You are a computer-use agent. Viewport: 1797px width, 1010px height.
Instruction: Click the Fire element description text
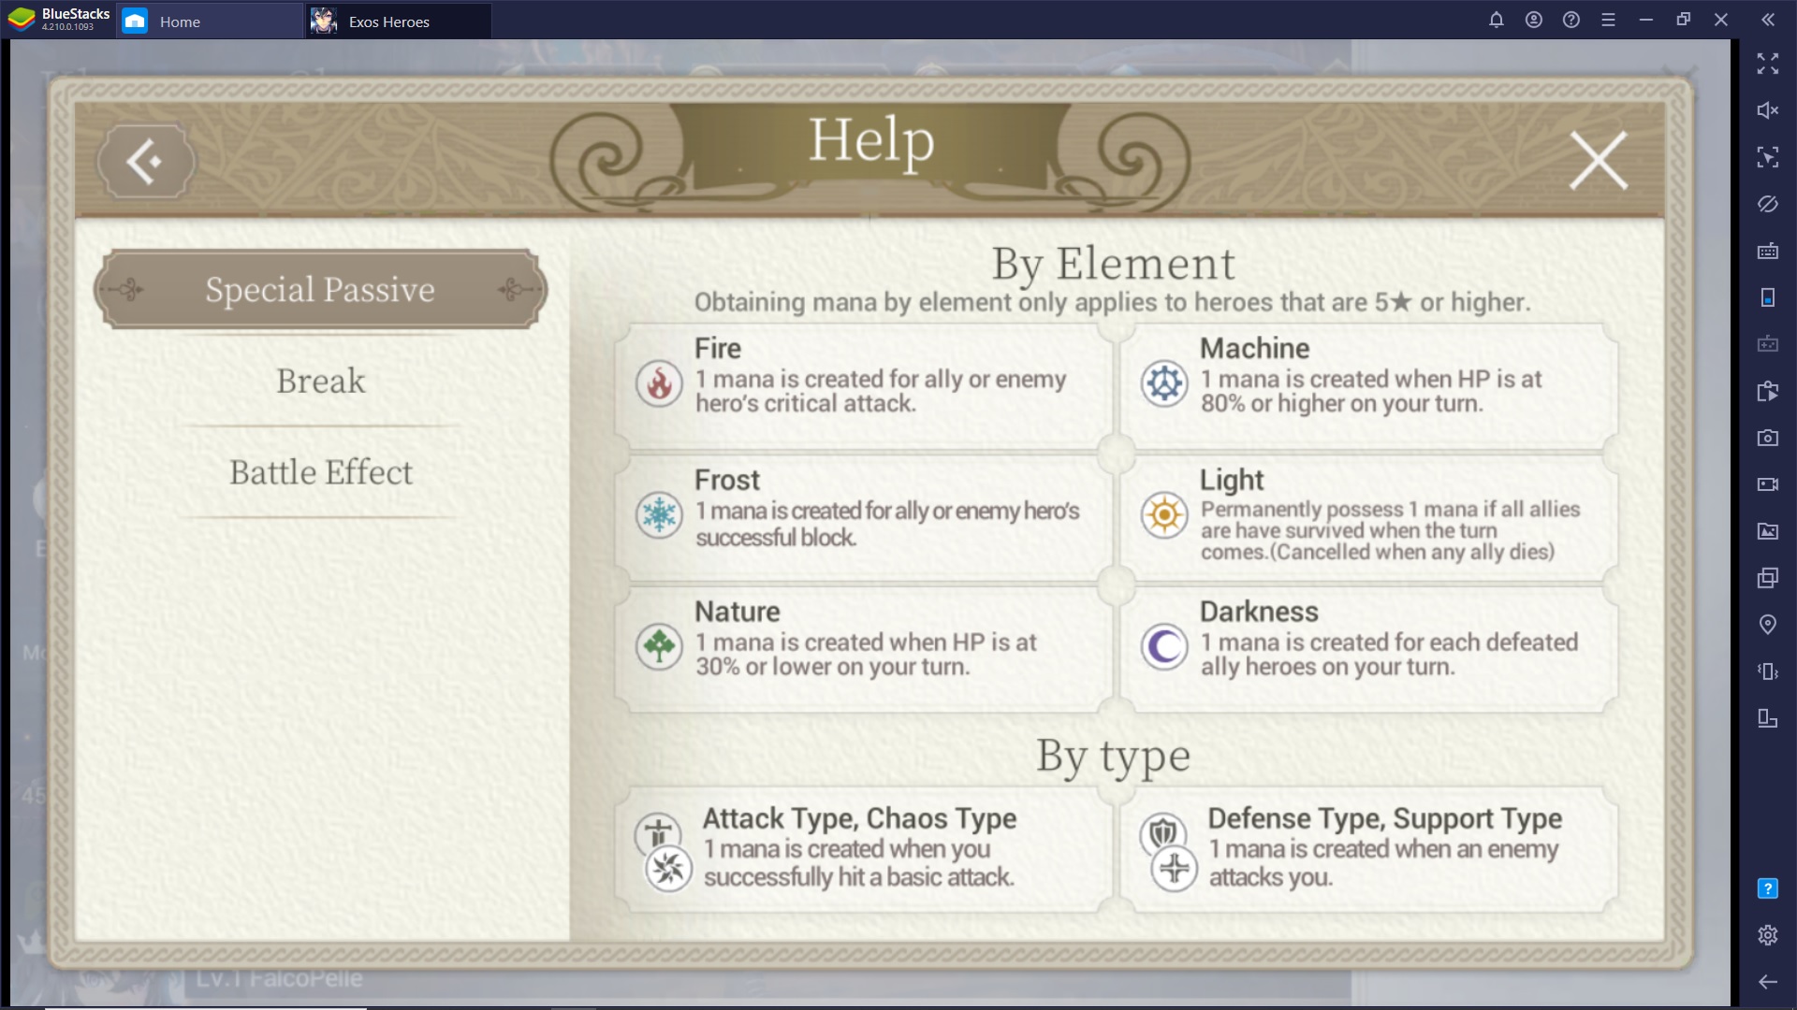[x=881, y=392]
